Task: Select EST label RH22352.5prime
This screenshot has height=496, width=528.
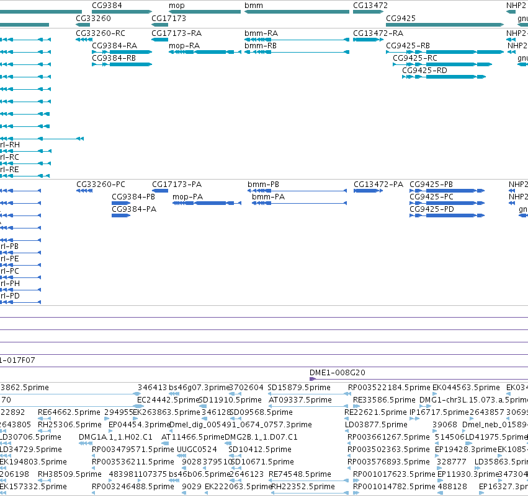Action: [303, 487]
